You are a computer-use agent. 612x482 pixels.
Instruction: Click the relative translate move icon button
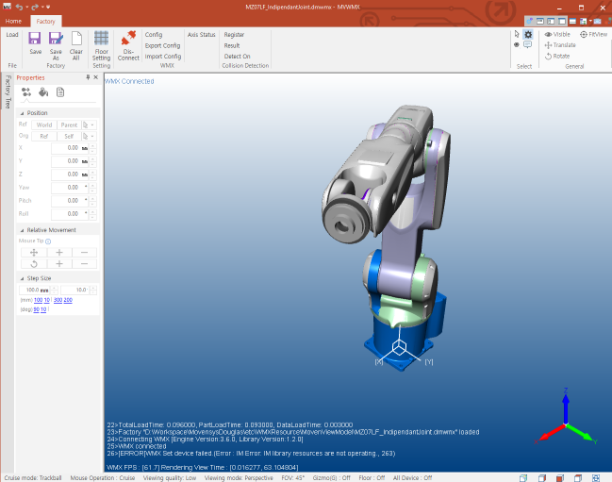34,252
